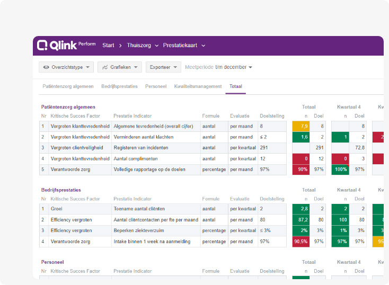Image resolution: width=389 pixels, height=285 pixels.
Task: Click 'Toename aantal cliënten' indicator
Action: [x=139, y=209]
